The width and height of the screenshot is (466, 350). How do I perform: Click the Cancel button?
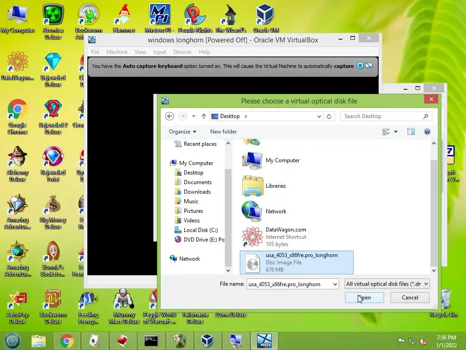pos(410,298)
